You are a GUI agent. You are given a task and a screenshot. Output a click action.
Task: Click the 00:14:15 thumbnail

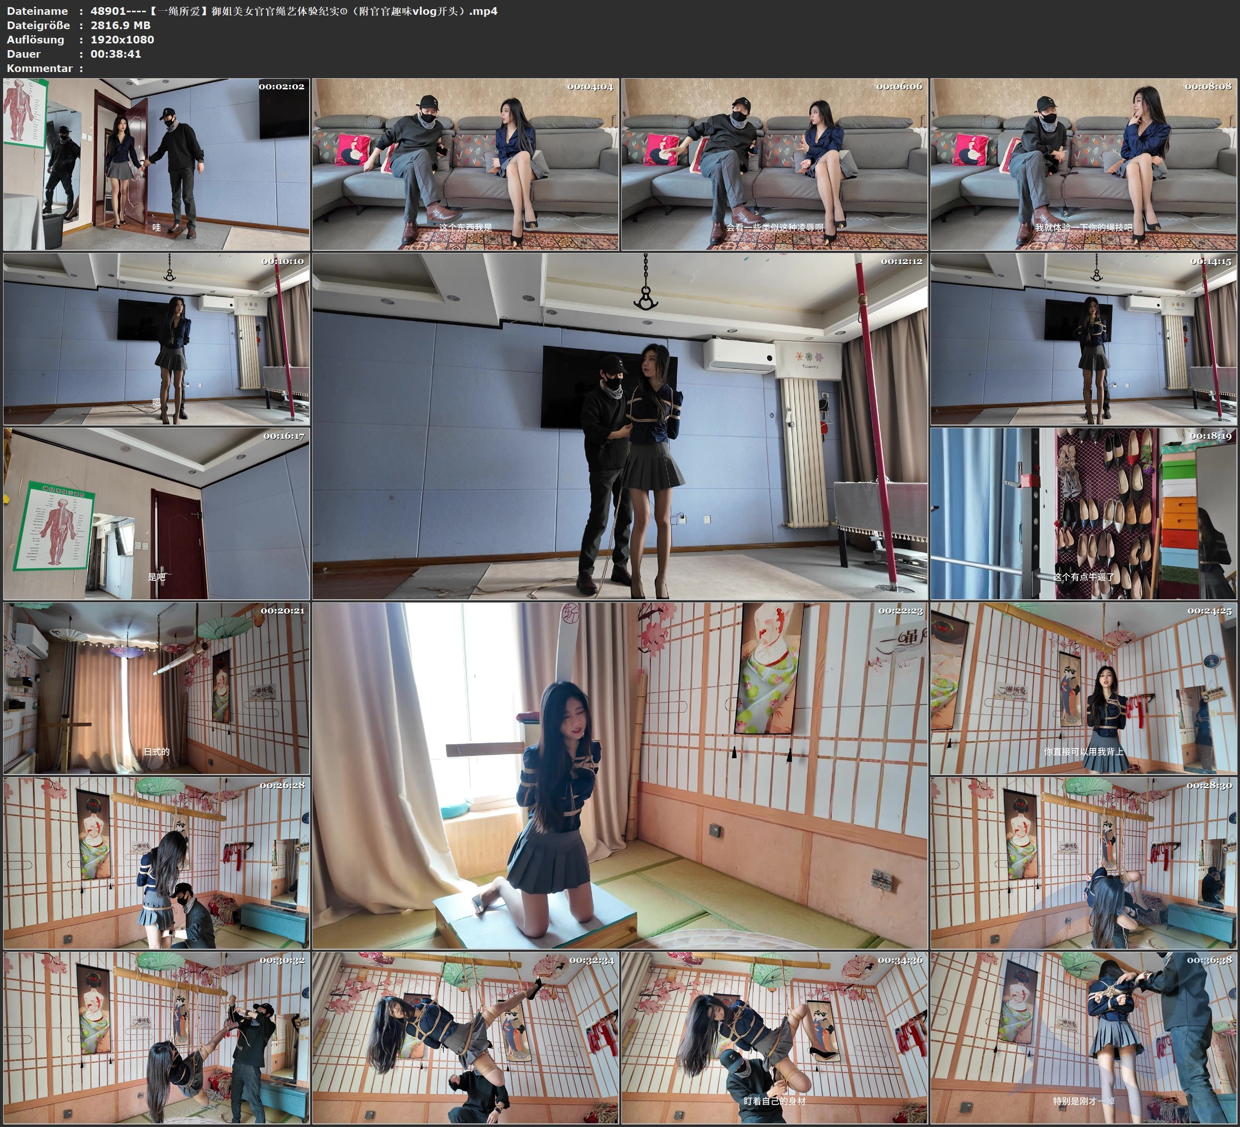coord(1084,339)
